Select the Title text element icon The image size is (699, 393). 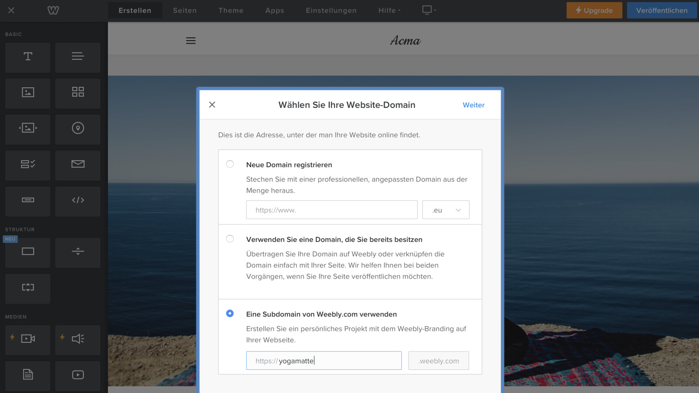[x=28, y=57]
